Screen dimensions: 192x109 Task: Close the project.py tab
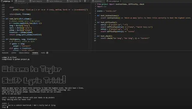pos(12,1)
